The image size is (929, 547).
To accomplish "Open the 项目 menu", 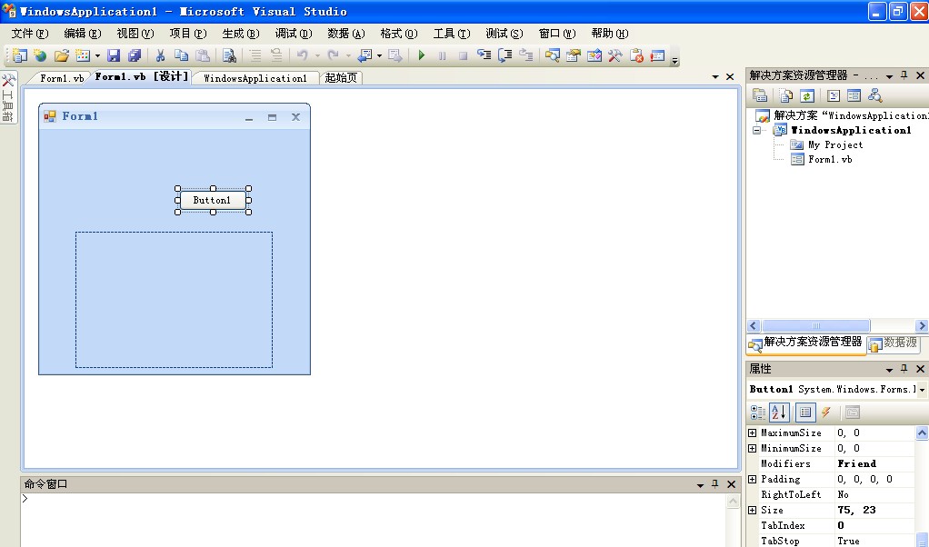I will 188,34.
